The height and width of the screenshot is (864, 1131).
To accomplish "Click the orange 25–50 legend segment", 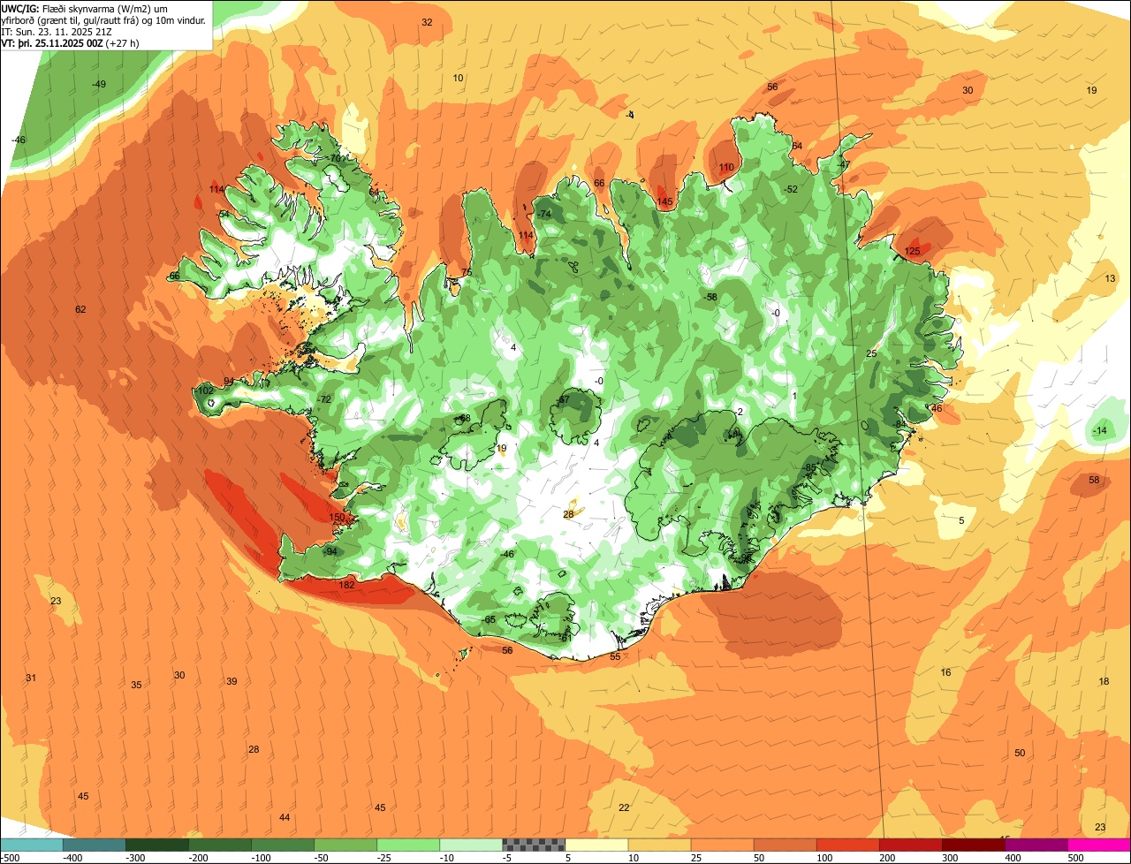I will pos(722,845).
